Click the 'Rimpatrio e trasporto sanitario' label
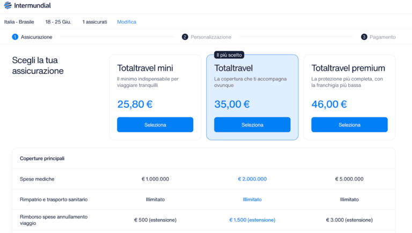The height and width of the screenshot is (233, 412). coord(54,199)
